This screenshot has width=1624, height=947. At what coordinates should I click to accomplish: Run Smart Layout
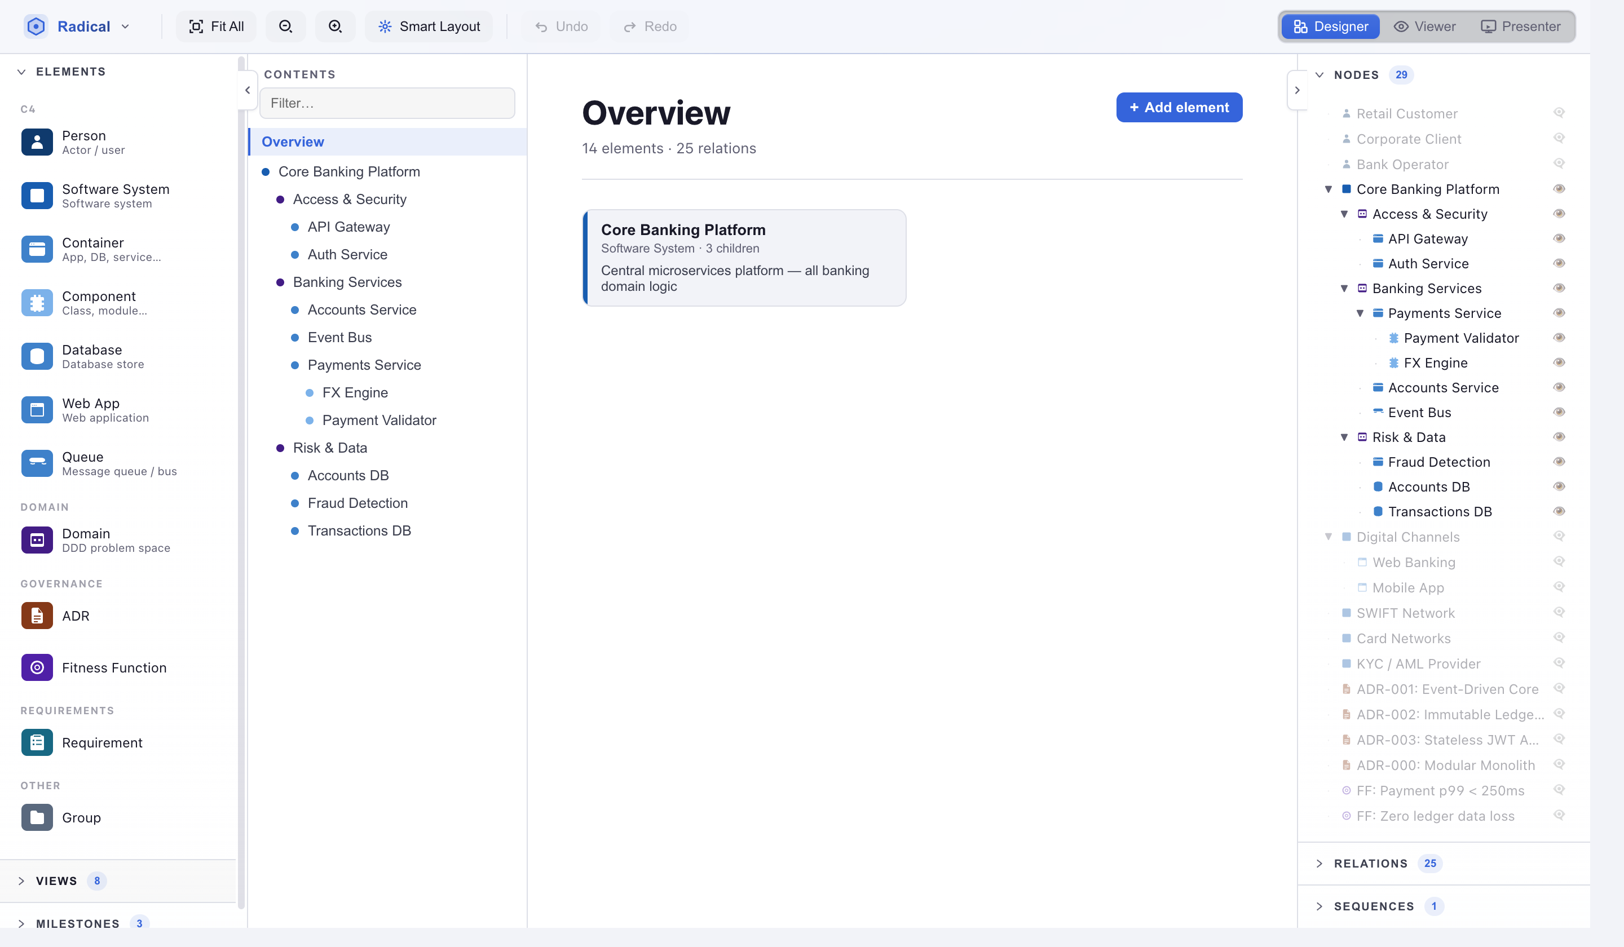click(x=429, y=26)
